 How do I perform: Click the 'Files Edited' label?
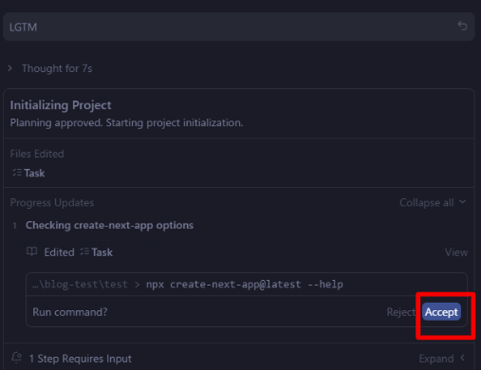click(x=37, y=154)
